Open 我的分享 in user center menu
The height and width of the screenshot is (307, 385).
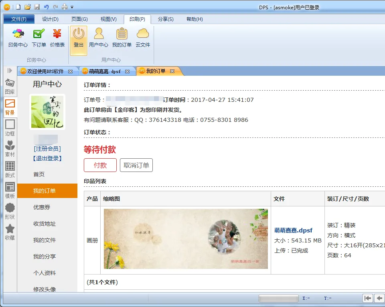click(45, 257)
